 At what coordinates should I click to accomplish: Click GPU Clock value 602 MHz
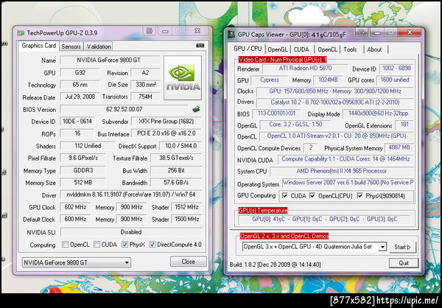point(75,207)
